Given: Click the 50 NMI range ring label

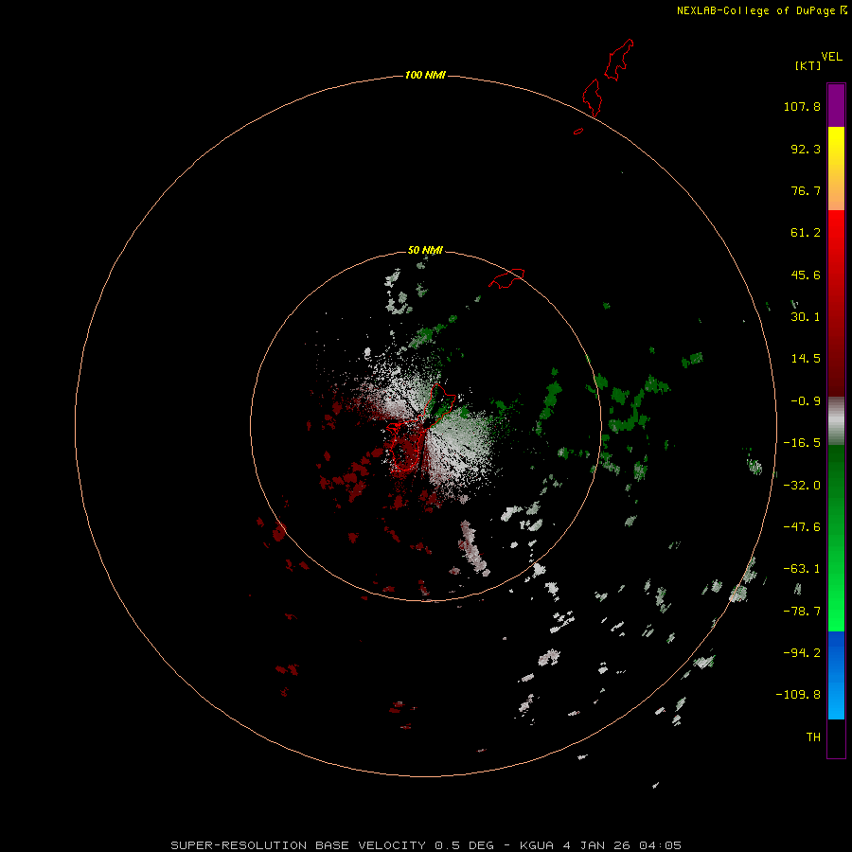Looking at the screenshot, I should pyautogui.click(x=425, y=250).
